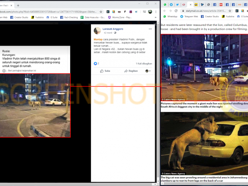Viewport: 248px width, 186px height.
Task: Open the post options three-dot menu
Action: (x=150, y=29)
